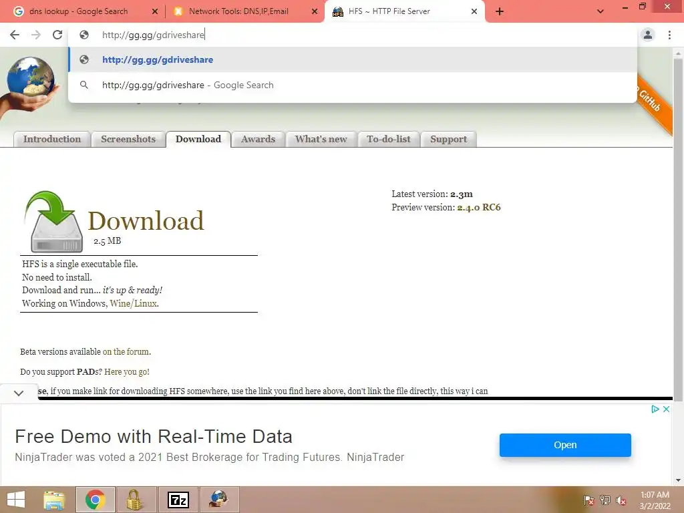Open 7-Zip from the taskbar
The image size is (684, 513).
pyautogui.click(x=178, y=500)
